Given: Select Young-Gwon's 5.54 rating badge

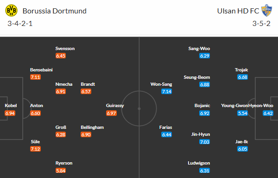Looking at the screenshot, I should click(x=242, y=113).
